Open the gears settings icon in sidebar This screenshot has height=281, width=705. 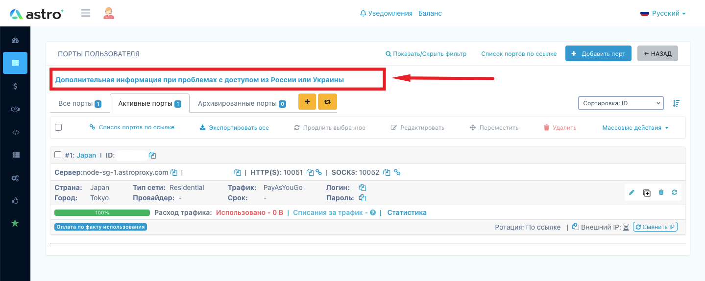tap(15, 178)
